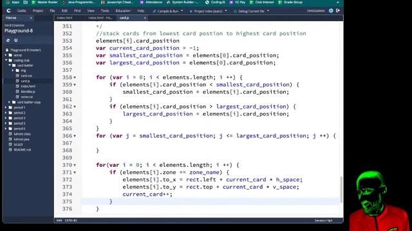Open Attendance bookmark
Image resolution: width=412 pixels, height=231 pixels.
click(151, 2)
